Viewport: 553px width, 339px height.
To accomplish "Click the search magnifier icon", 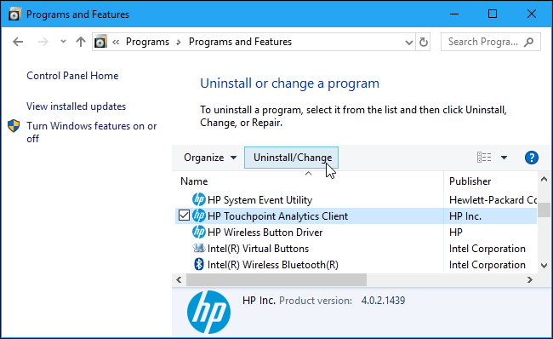I will pyautogui.click(x=528, y=42).
